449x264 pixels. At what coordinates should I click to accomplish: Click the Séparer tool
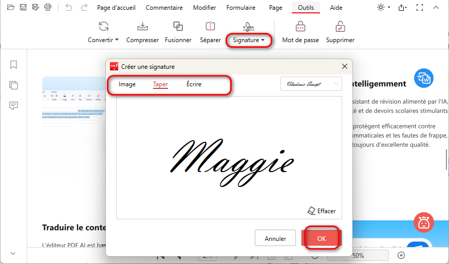(x=210, y=32)
